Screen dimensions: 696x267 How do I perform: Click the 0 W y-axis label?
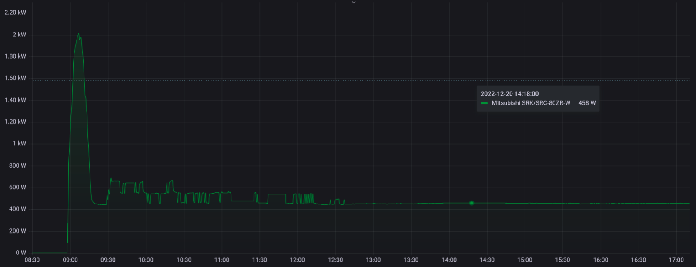coord(21,253)
